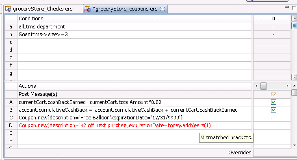Image resolution: width=297 pixels, height=160 pixels.
Task: Click rule value cell for condition a
Action: point(272,27)
